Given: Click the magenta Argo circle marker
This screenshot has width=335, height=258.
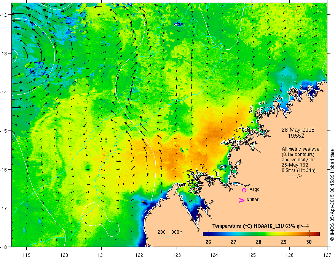Looking at the screenshot, I should tap(244, 190).
